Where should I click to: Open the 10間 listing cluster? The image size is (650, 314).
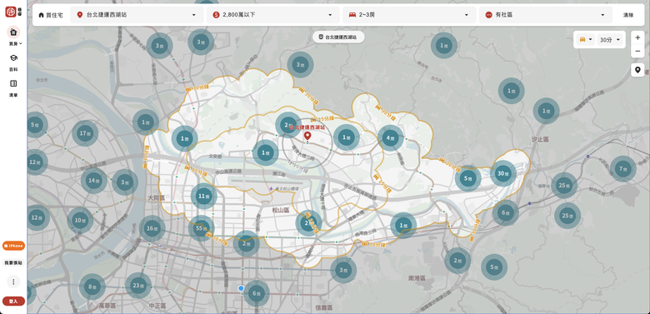81,221
